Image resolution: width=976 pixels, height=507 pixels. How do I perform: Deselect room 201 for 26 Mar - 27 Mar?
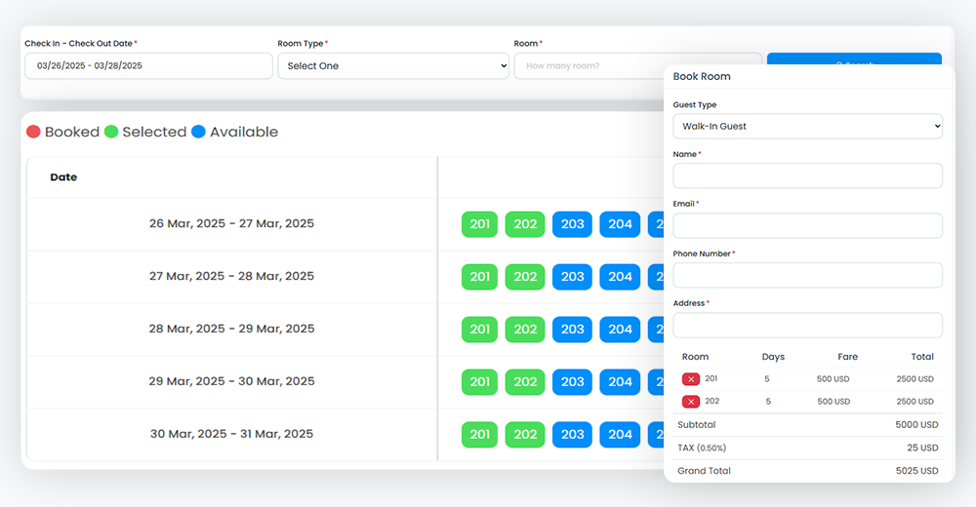(x=479, y=224)
